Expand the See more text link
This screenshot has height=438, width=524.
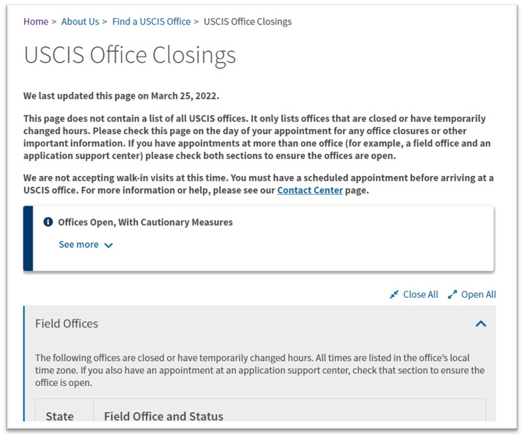click(x=79, y=244)
